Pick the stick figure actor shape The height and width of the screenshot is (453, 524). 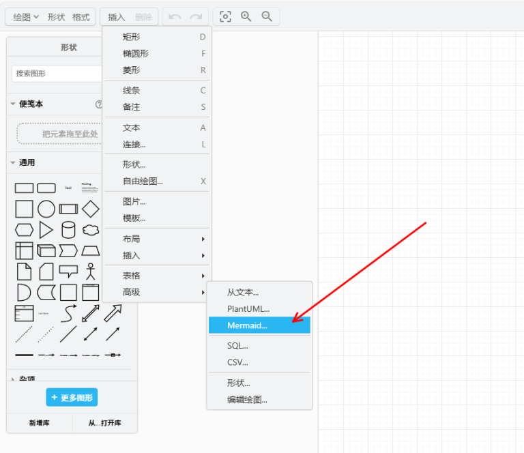pos(90,272)
